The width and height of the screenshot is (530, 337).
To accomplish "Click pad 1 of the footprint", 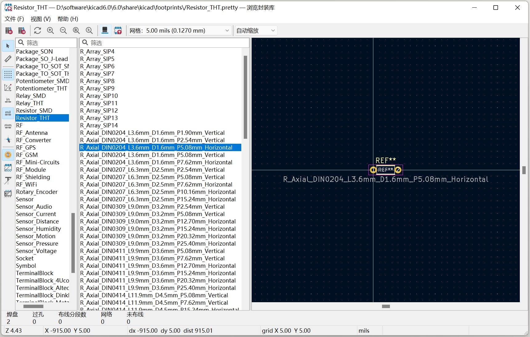I will click(x=373, y=170).
